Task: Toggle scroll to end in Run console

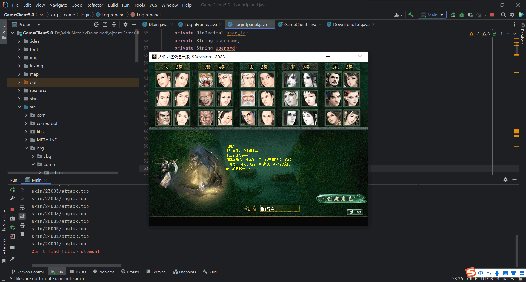Action: [x=22, y=216]
